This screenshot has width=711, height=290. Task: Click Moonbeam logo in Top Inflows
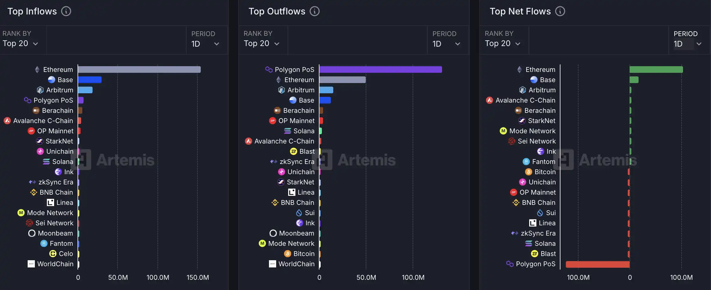click(32, 233)
